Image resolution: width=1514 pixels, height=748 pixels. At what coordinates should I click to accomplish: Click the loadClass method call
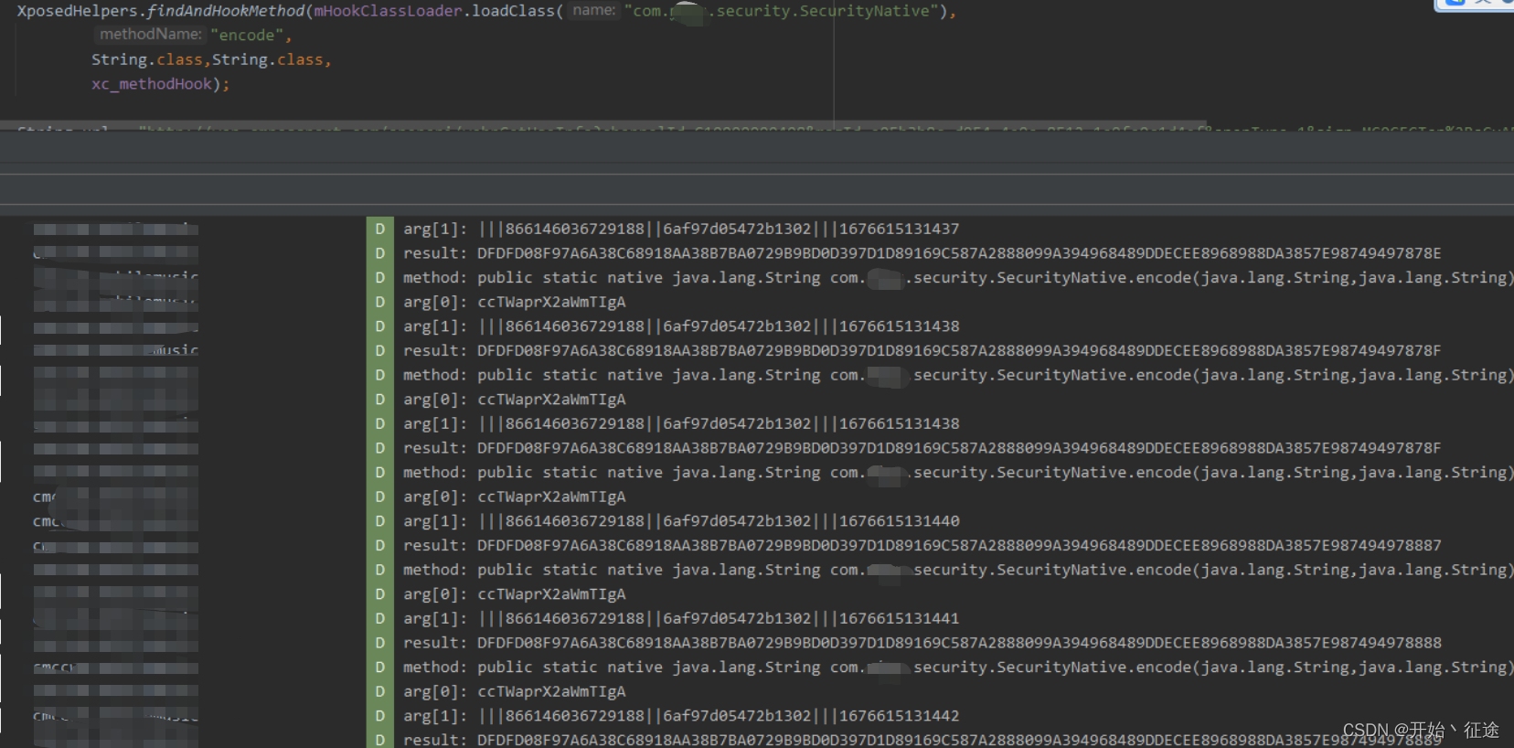tap(513, 11)
